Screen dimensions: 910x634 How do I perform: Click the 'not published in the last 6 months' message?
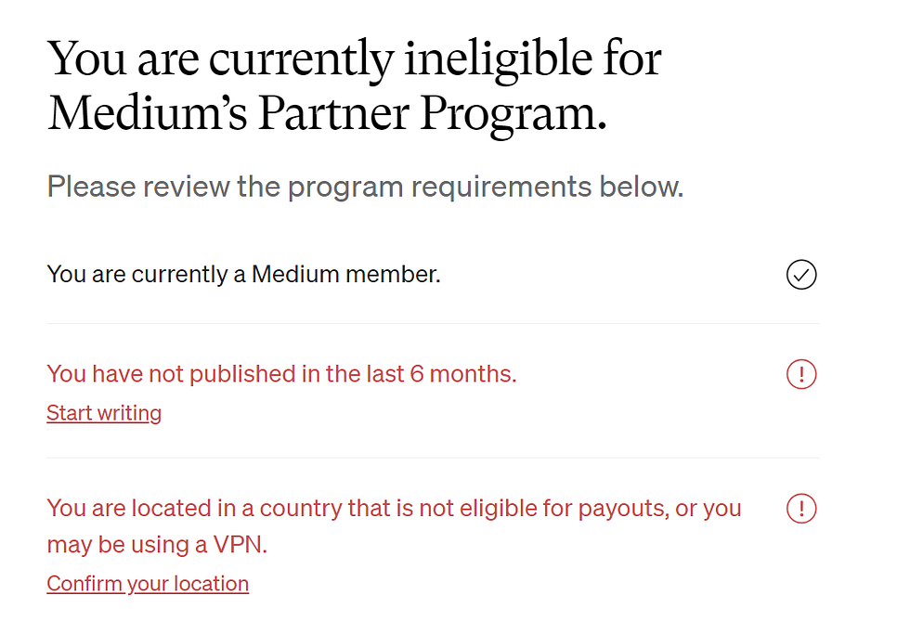click(281, 374)
